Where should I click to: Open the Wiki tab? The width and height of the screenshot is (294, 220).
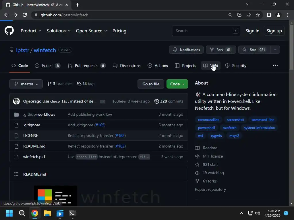click(210, 66)
